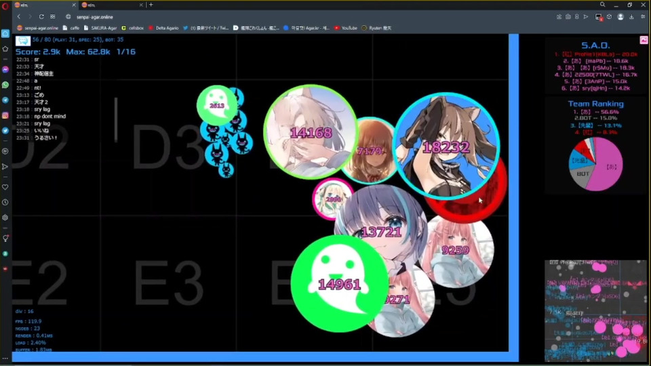This screenshot has height=366, width=651.
Task: Open WhatsApp in the Opera sidebar
Action: [x=5, y=85]
